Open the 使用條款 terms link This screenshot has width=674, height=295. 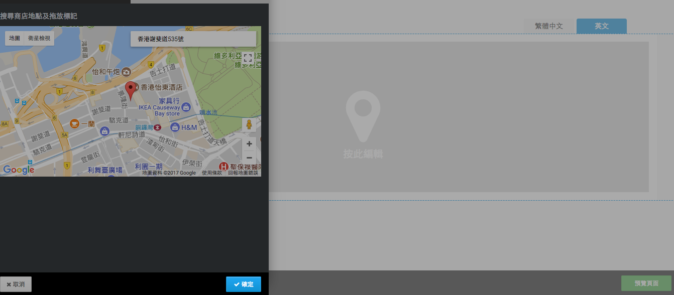(211, 173)
